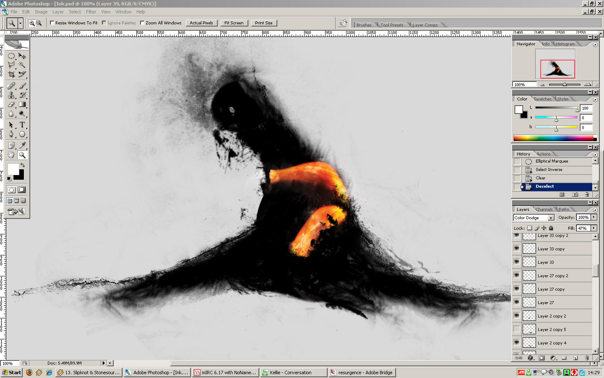Hide Layer 27 copy 2 visibility
Viewport: 604px width, 378px height.
516,275
